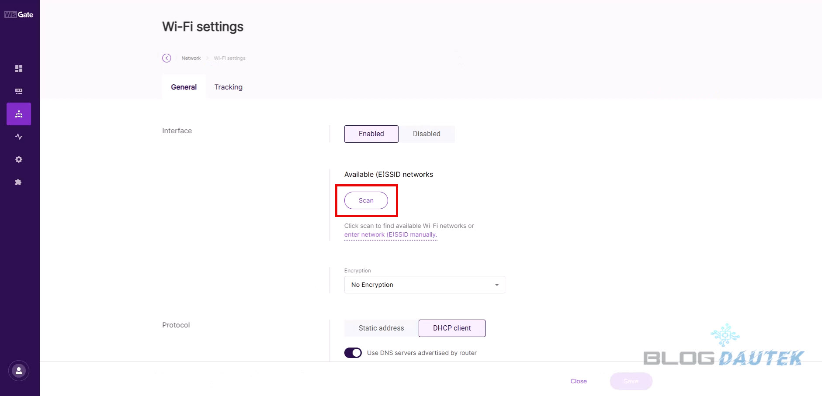Screen dimensions: 822x396
Task: Choose Static address protocol
Action: (x=381, y=328)
